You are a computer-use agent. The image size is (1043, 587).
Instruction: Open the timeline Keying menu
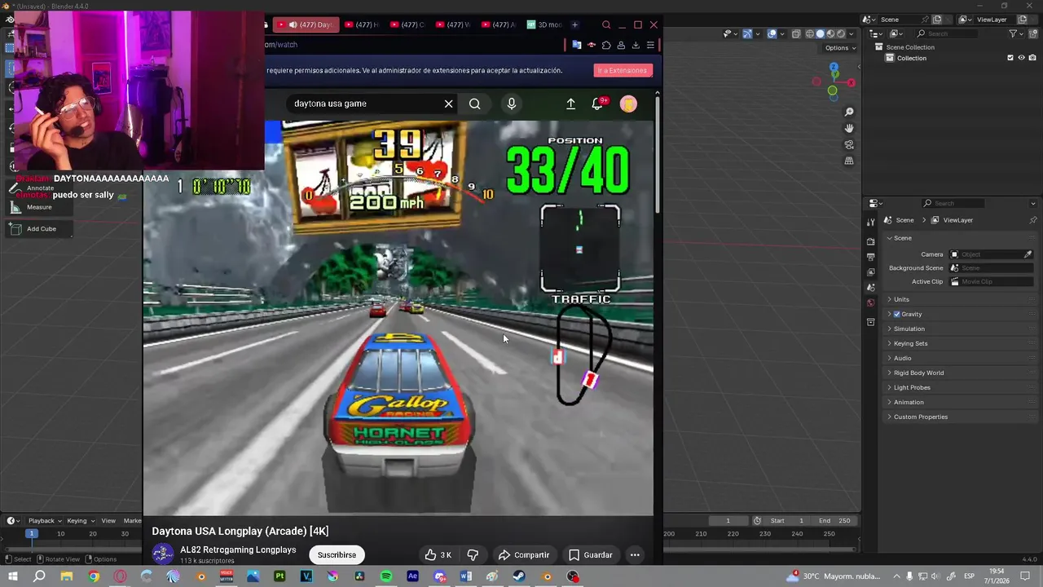80,521
